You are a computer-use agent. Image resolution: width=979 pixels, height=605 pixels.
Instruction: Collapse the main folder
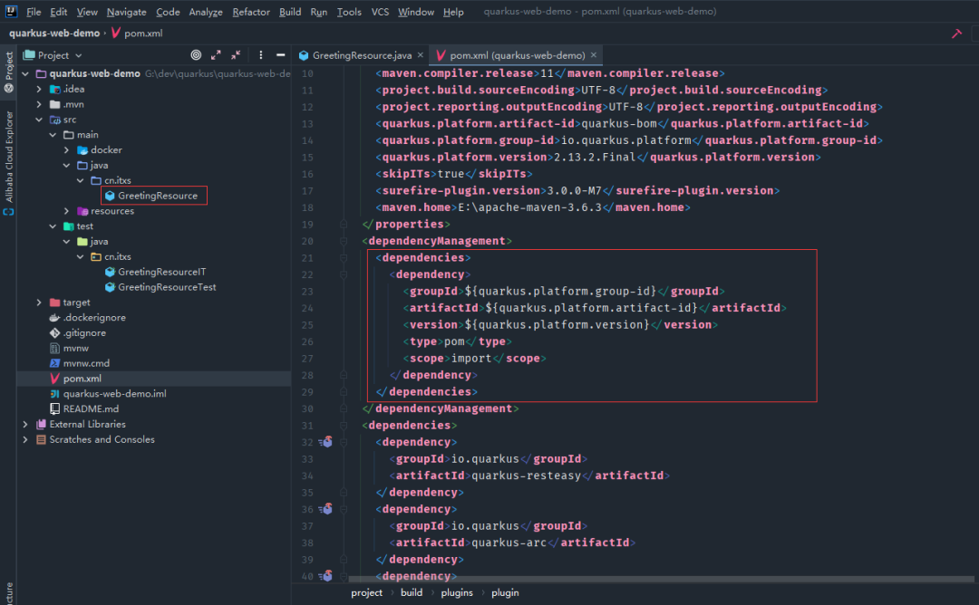click(53, 135)
